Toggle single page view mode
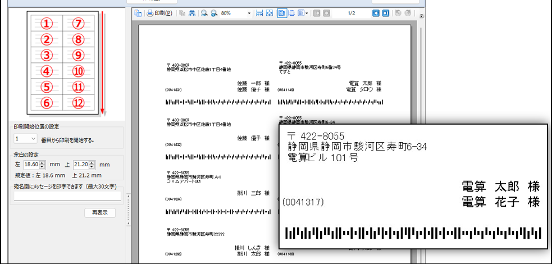The image size is (552, 264). (282, 13)
